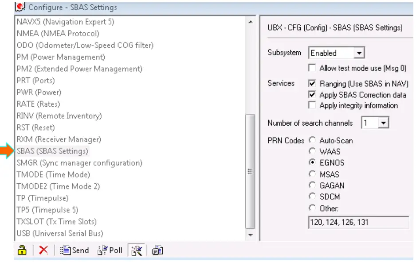The height and width of the screenshot is (262, 416).
Task: Enable Allow test mode use checkbox
Action: click(312, 68)
